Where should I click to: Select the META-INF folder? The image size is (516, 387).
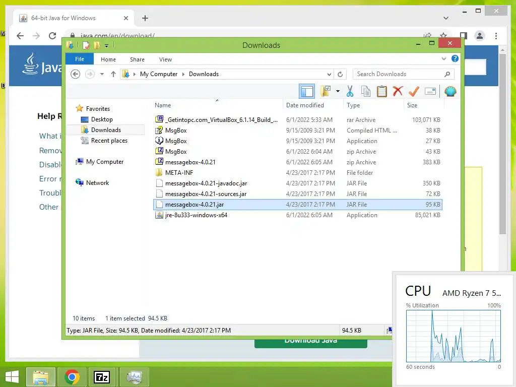point(298,172)
